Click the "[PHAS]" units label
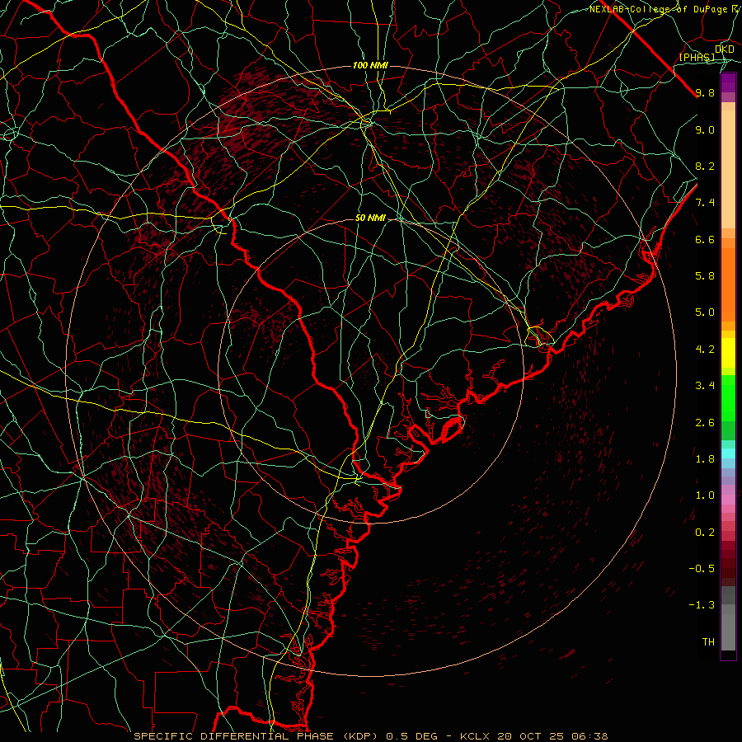The width and height of the screenshot is (742, 742). (697, 58)
